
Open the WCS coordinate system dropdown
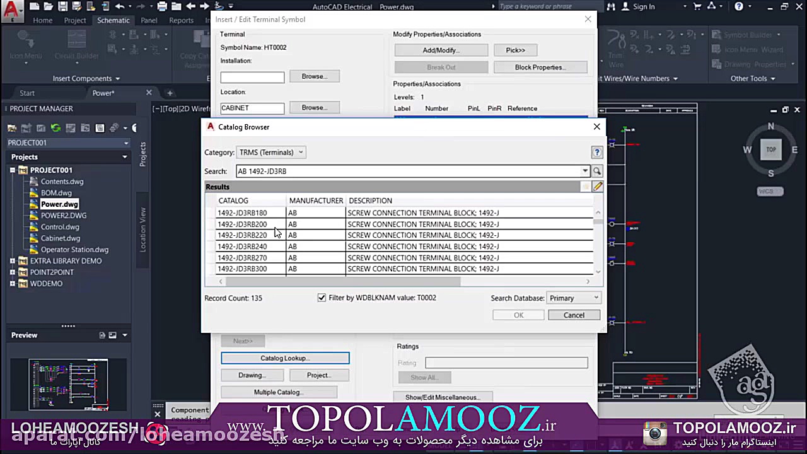(x=770, y=192)
